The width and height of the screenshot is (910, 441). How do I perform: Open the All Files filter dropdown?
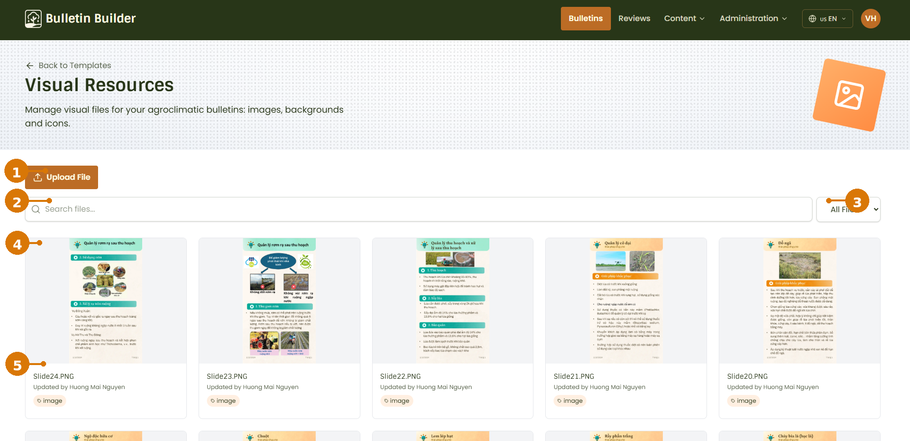coord(848,209)
